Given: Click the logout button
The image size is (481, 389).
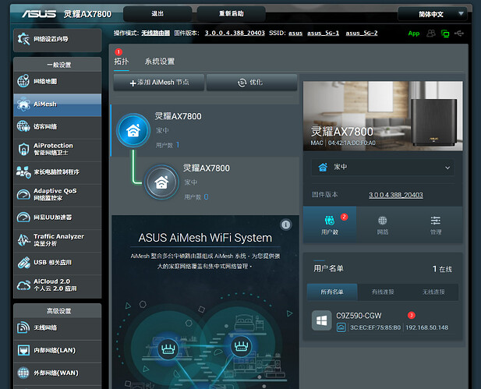Looking at the screenshot, I should point(157,14).
